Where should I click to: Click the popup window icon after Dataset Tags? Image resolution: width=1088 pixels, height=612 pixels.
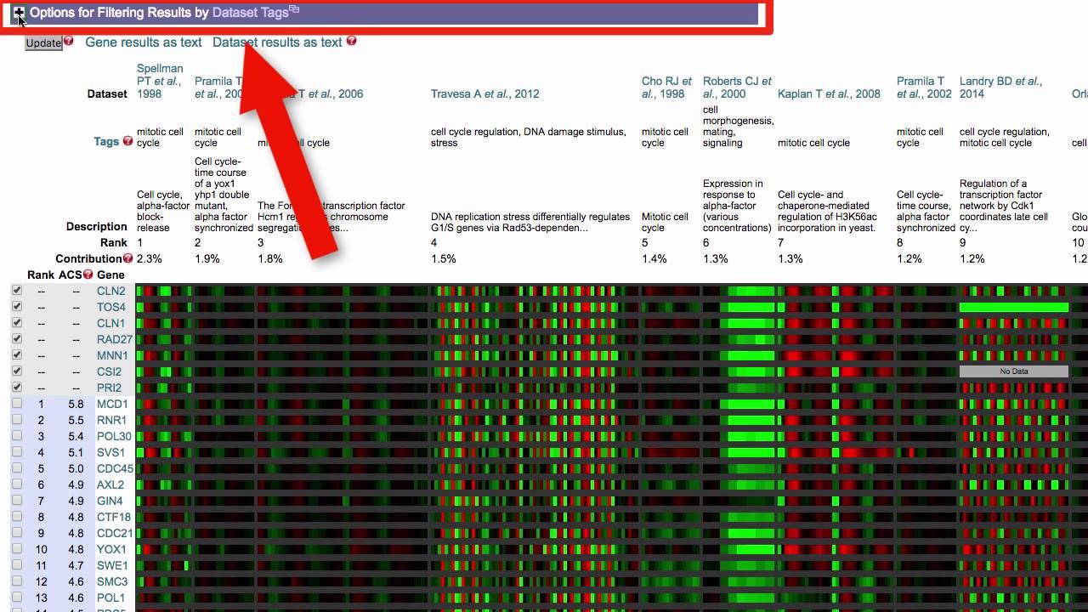[294, 9]
